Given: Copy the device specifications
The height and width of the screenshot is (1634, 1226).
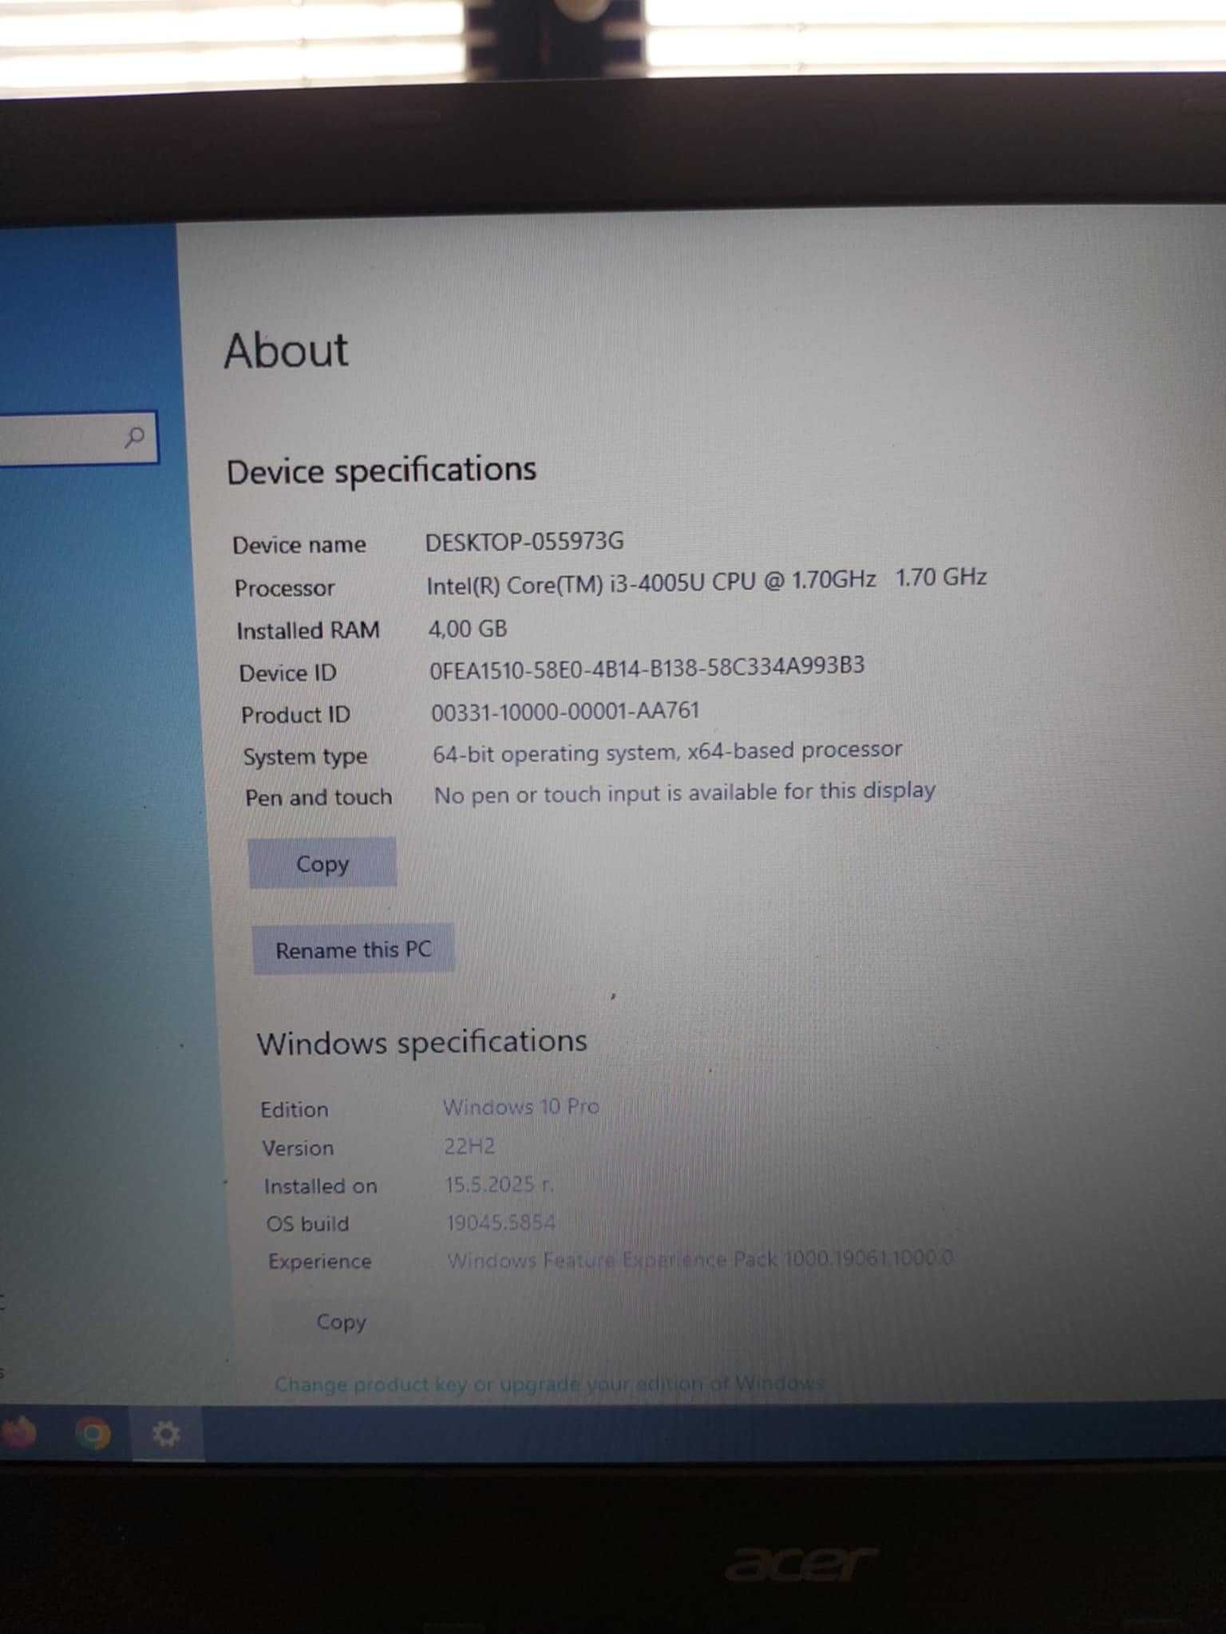Looking at the screenshot, I should pyautogui.click(x=322, y=862).
